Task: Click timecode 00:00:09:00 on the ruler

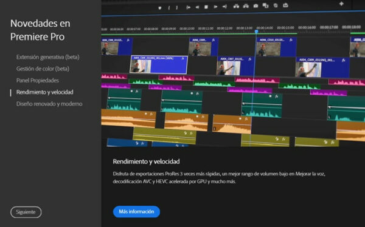Action: point(169,29)
